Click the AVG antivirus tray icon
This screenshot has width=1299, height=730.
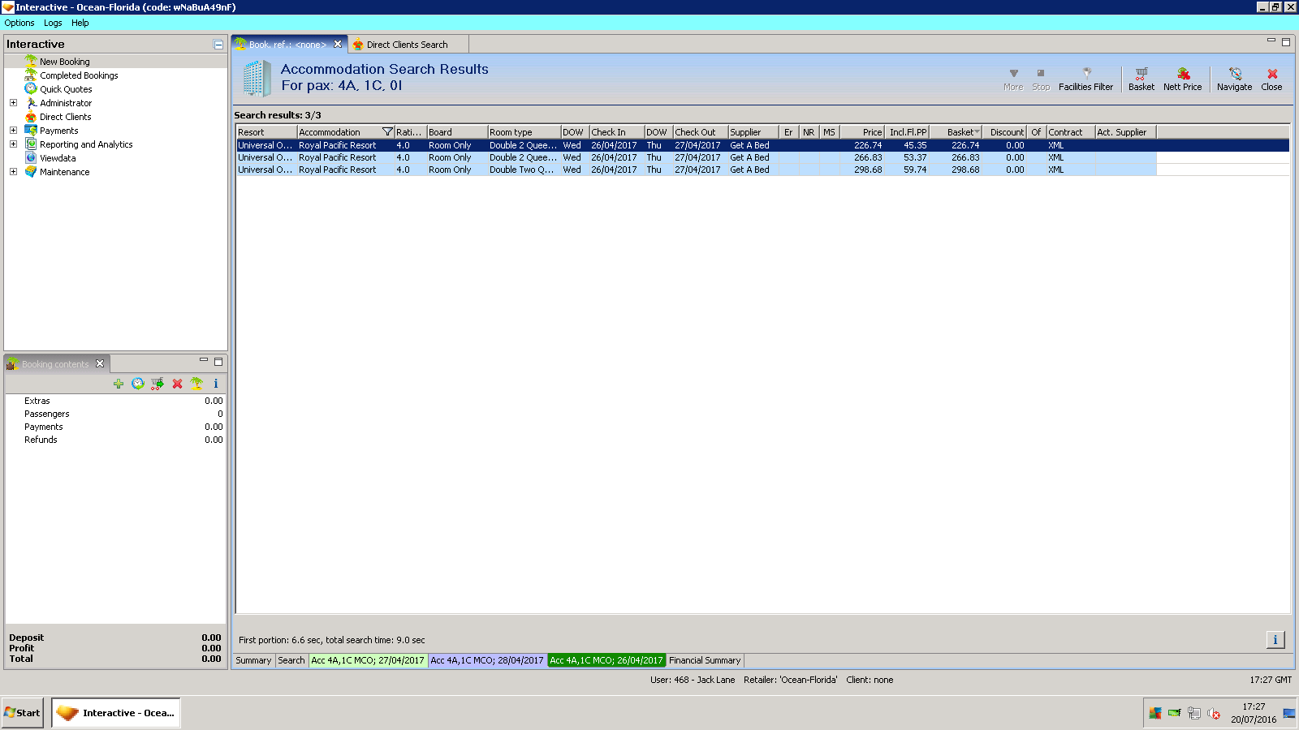(x=1154, y=714)
